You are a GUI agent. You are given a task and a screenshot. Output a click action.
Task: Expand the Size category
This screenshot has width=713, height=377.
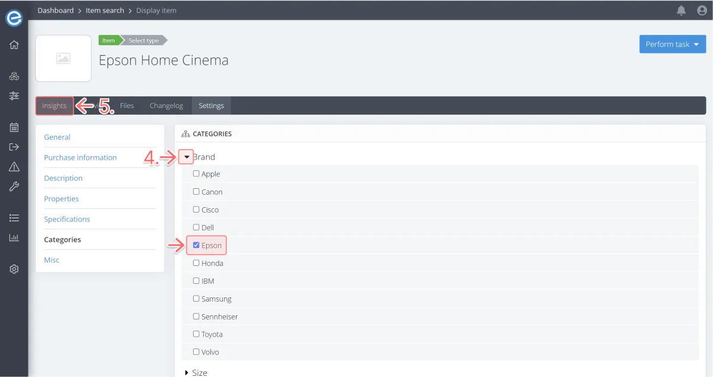[x=186, y=372]
